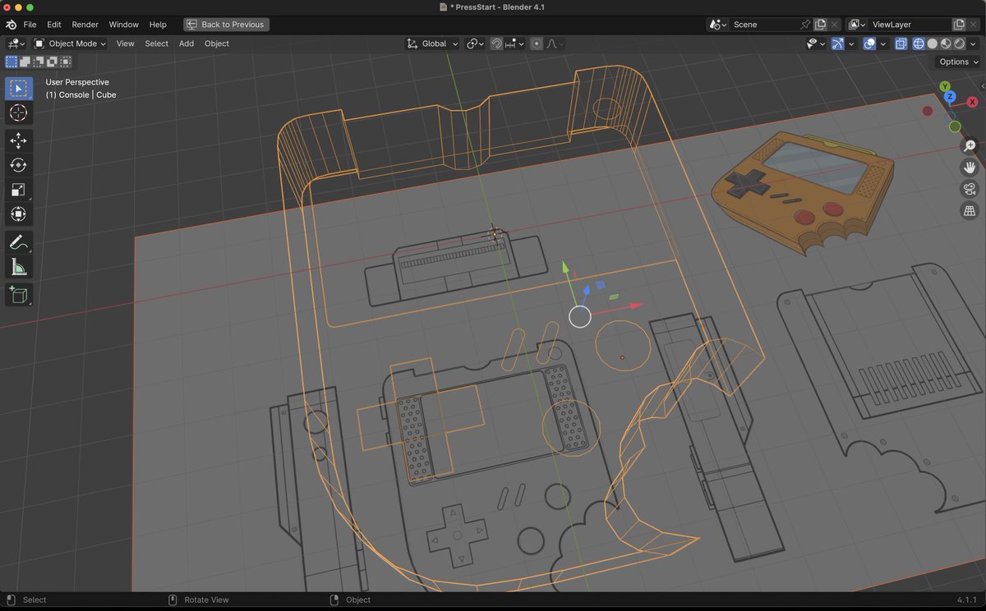Click the ViewLayer name field
Screen dimensions: 986x611
point(910,25)
